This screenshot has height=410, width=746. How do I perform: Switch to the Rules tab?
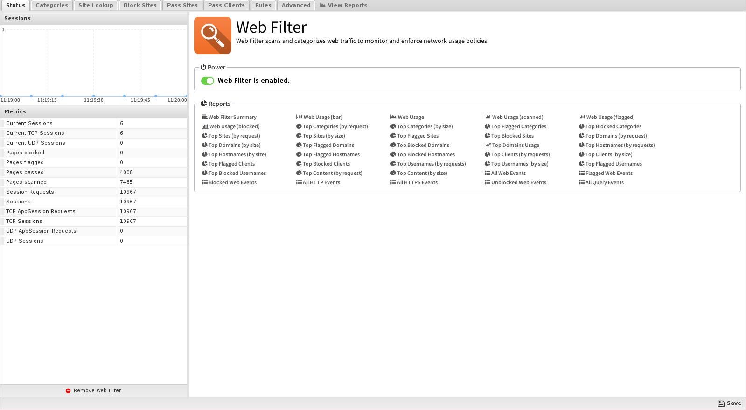[263, 5]
